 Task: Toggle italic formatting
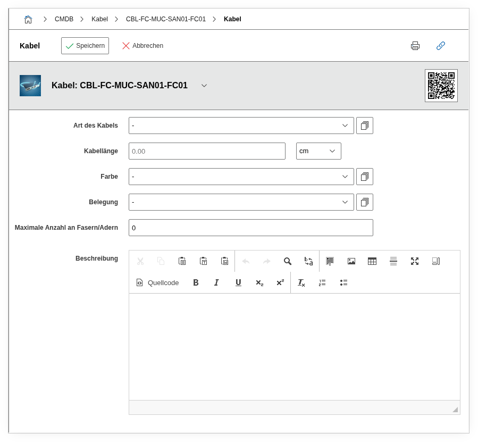(x=216, y=282)
